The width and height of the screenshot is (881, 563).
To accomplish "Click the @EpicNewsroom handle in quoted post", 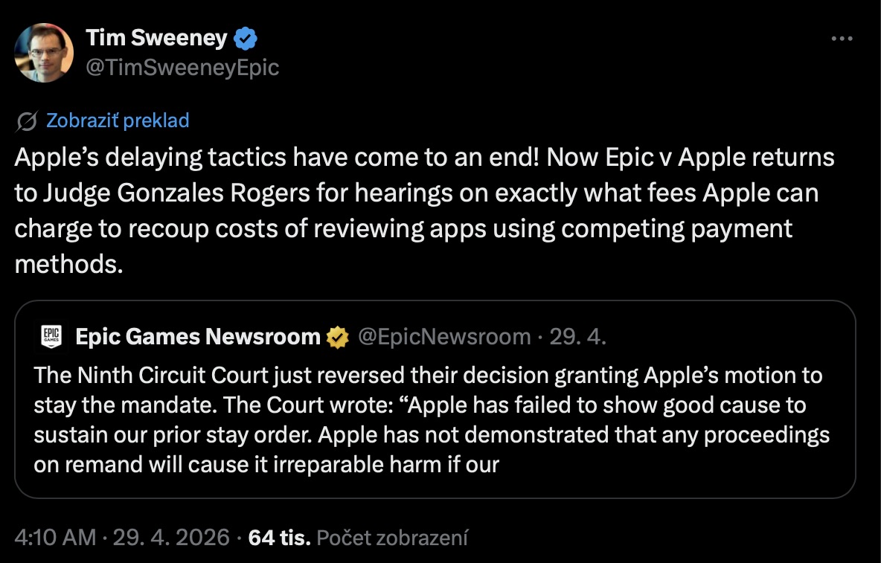I will [444, 337].
